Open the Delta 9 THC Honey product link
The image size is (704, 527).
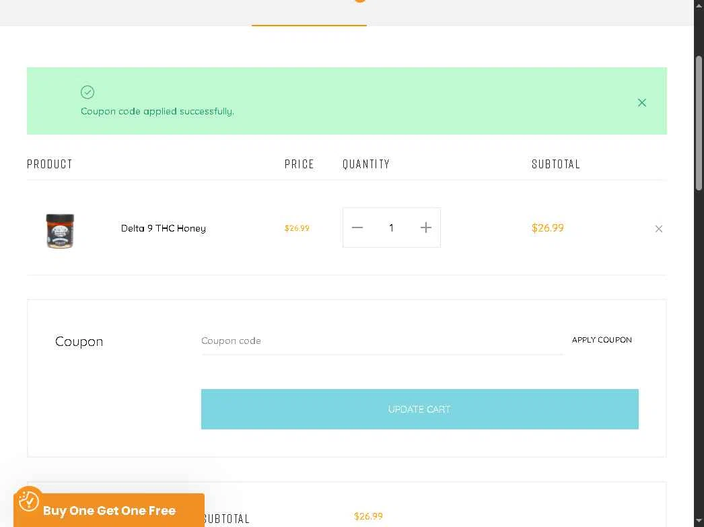coord(164,228)
